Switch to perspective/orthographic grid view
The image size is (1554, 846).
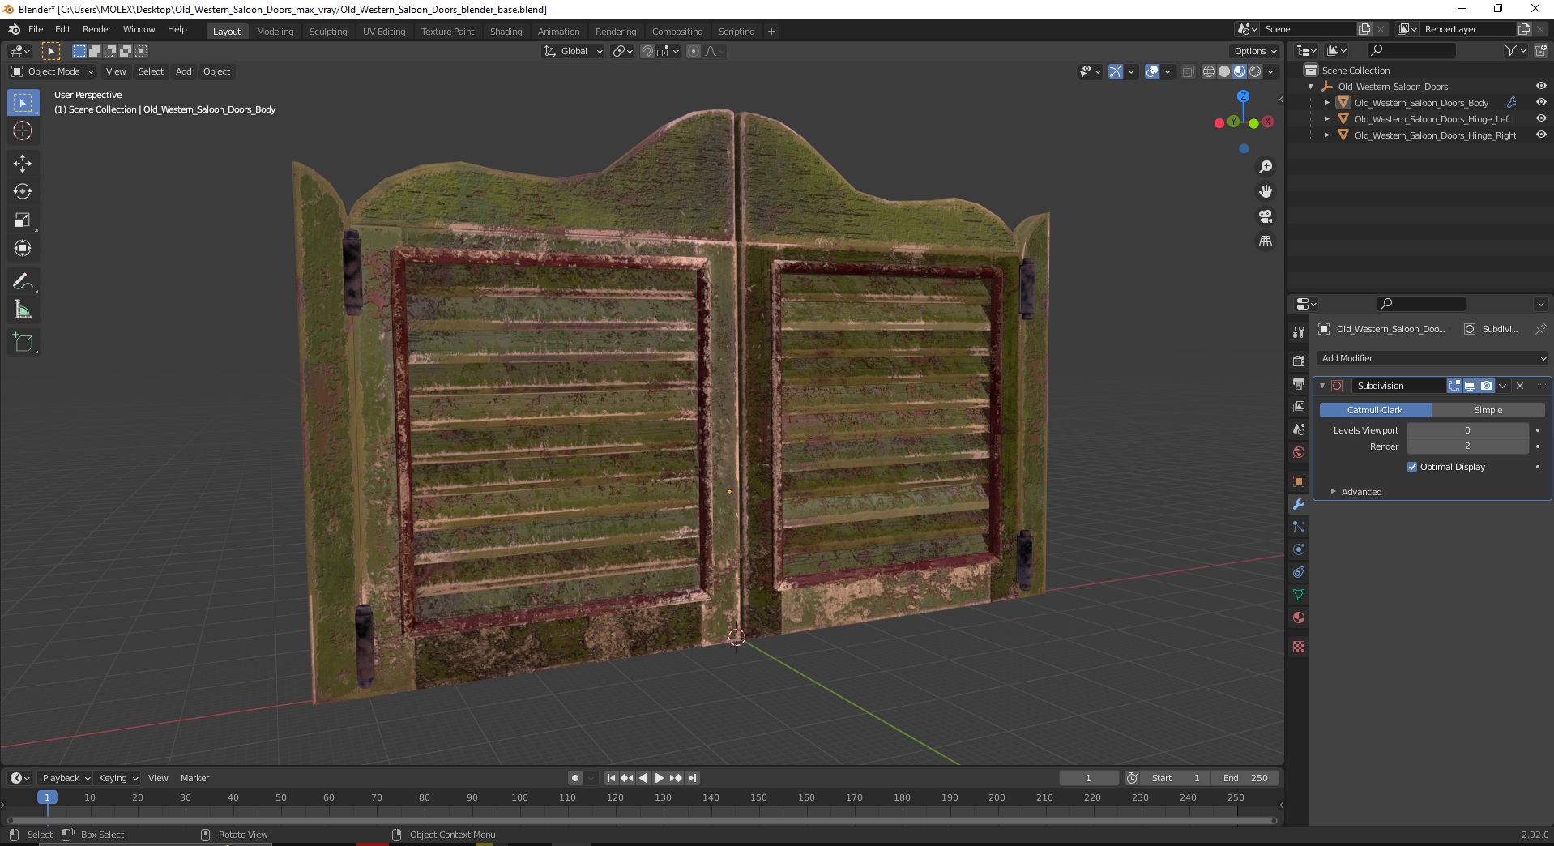coord(1265,241)
